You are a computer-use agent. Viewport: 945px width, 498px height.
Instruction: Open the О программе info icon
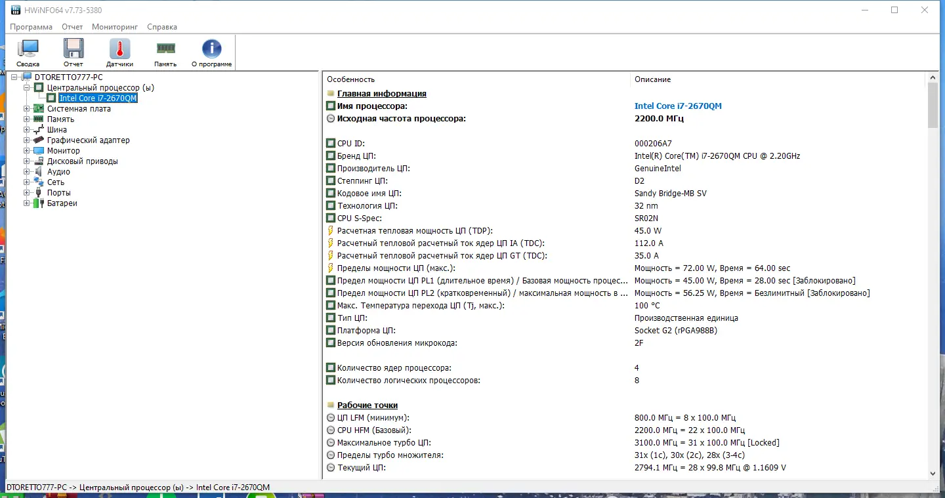coord(211,49)
